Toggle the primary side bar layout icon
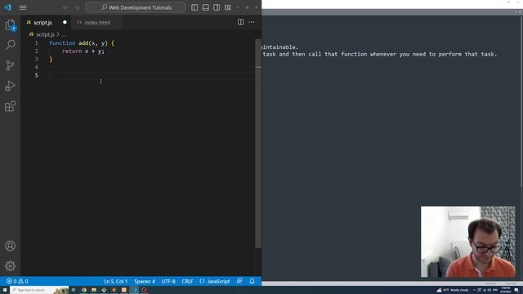Screen dimensions: 523x294 (194, 7)
